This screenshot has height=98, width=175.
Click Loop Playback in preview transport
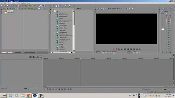(x=116, y=49)
